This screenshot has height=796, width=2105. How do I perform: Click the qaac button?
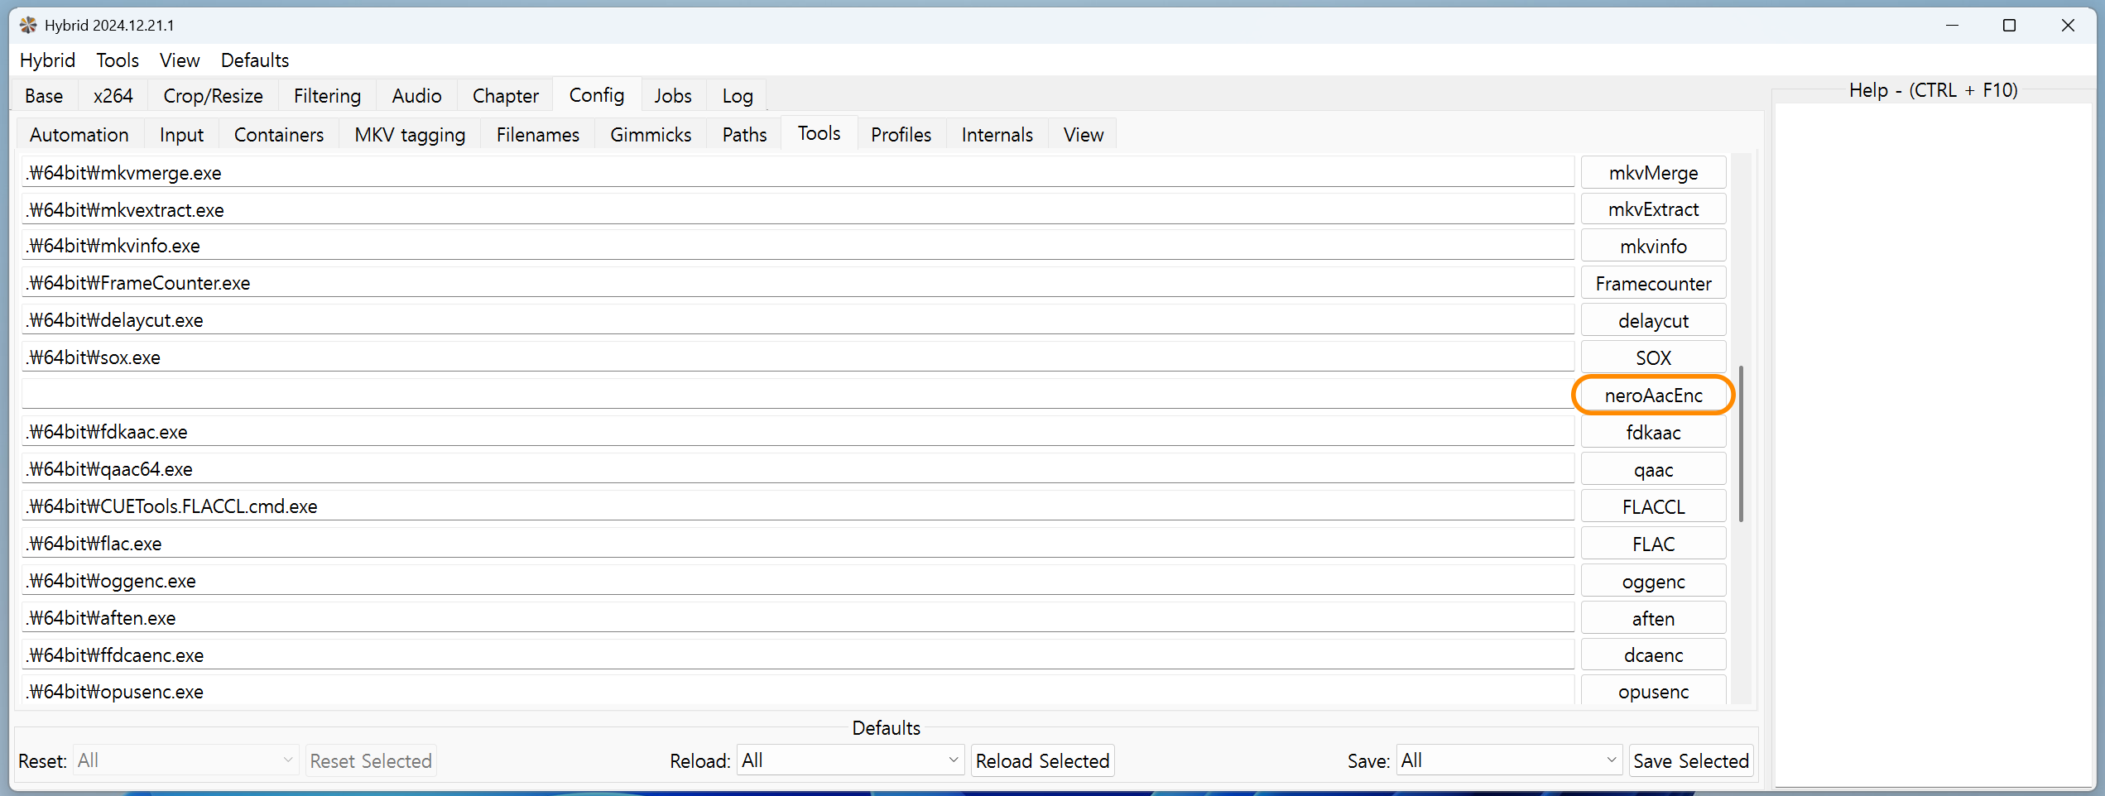tap(1653, 470)
